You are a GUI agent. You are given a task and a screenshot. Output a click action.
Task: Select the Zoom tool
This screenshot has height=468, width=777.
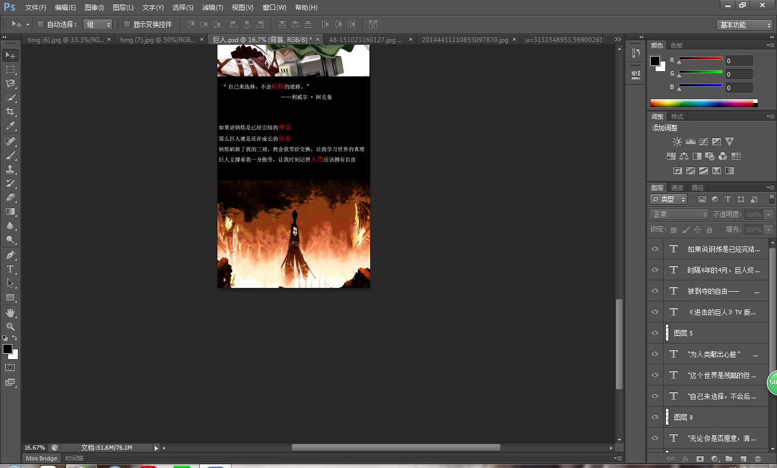[x=10, y=327]
